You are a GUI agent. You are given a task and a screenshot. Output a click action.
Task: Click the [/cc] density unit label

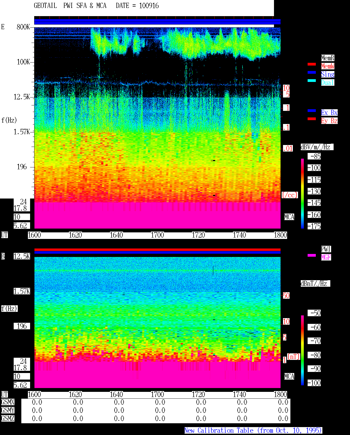(x=290, y=195)
